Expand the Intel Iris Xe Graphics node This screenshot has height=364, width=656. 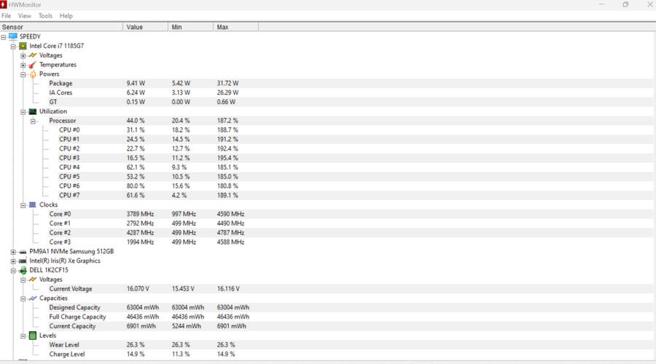pos(13,261)
